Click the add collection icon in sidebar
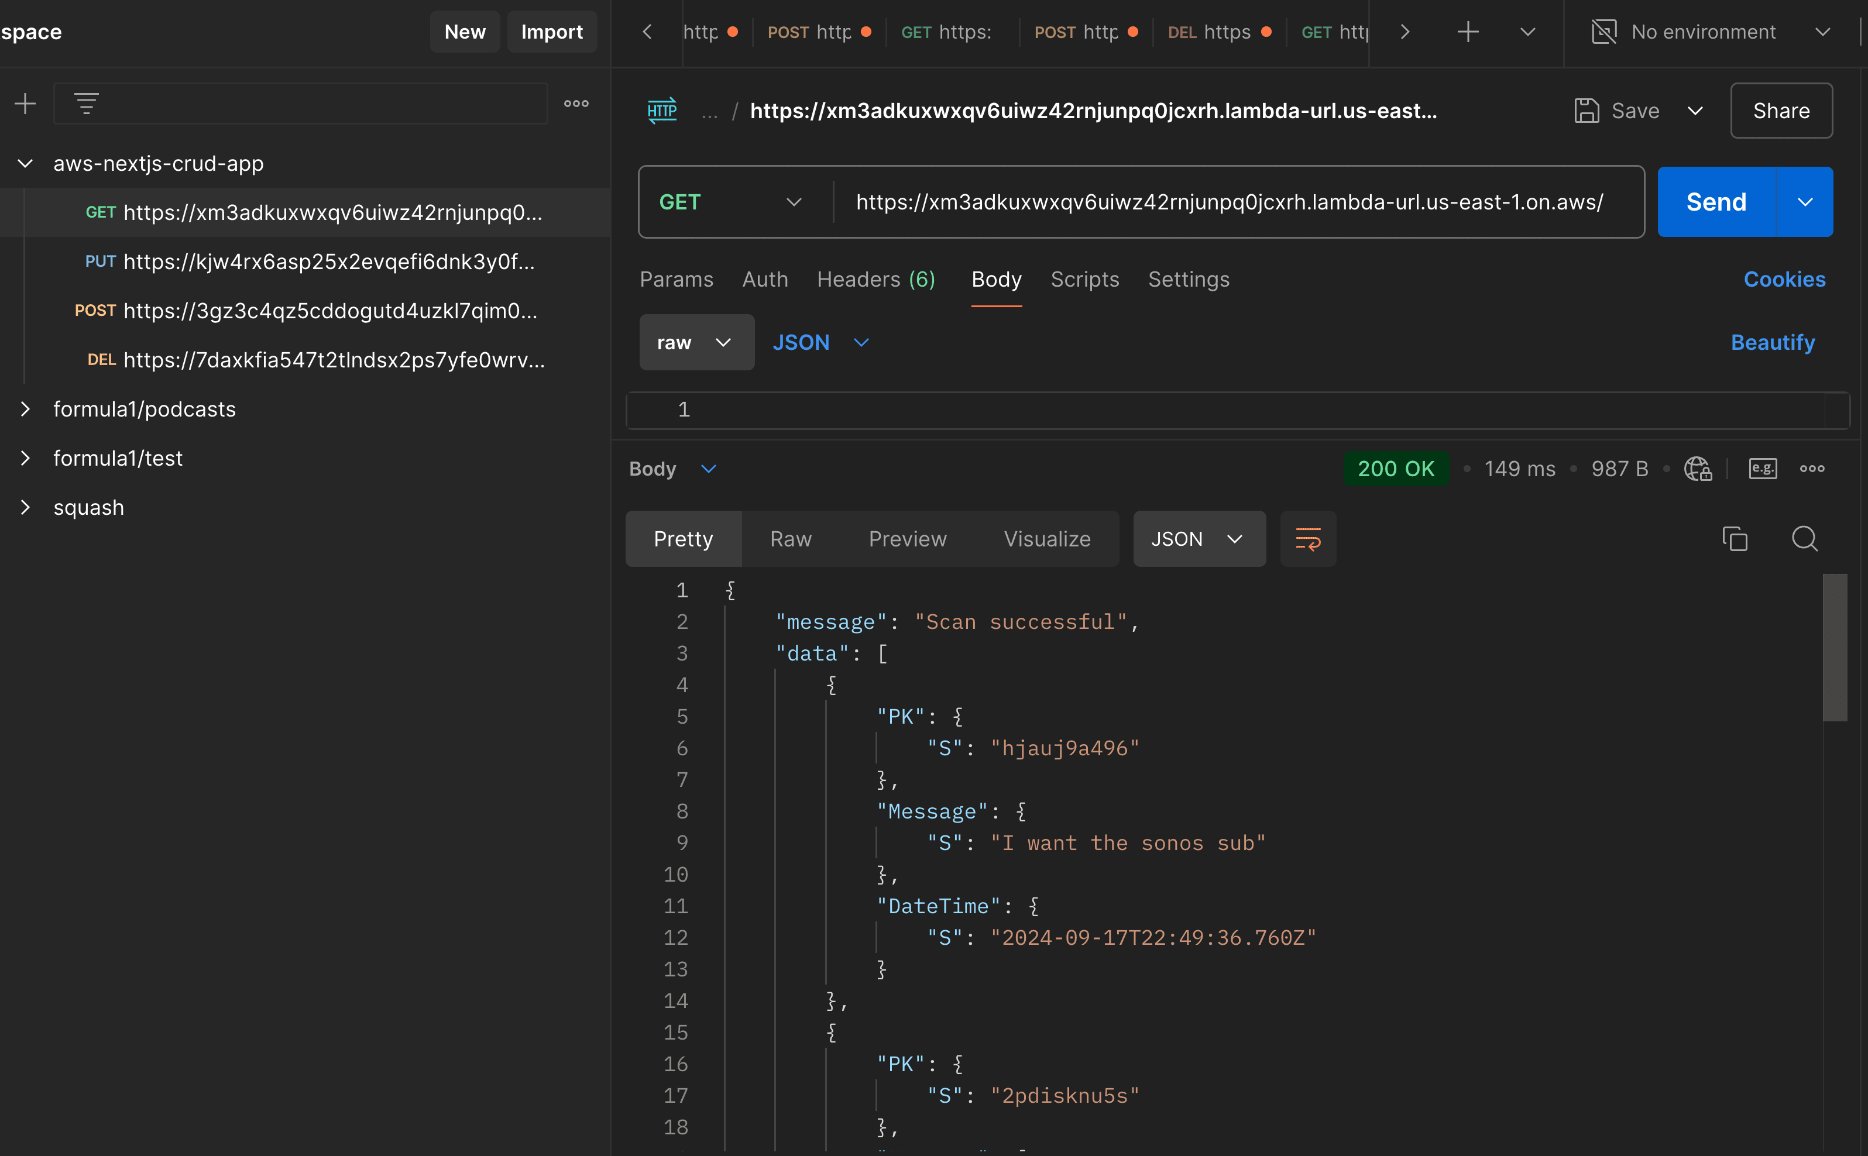1868x1156 pixels. click(x=24, y=102)
